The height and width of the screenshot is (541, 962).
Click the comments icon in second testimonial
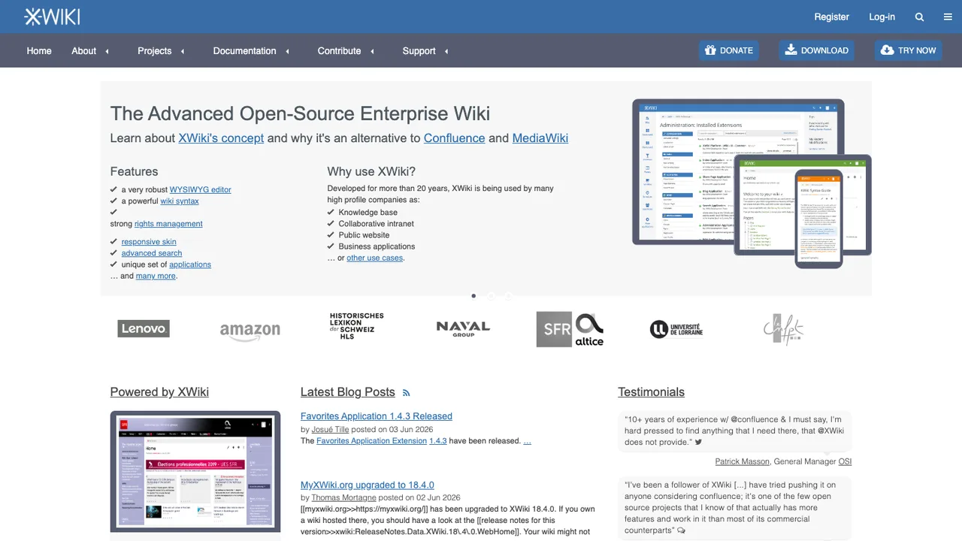[681, 530]
